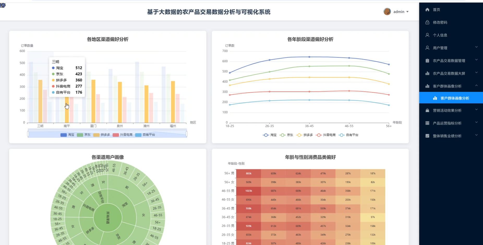Screen dimensions: 483x245
Task: Click the person icon beside 个人信息
Action: point(427,35)
